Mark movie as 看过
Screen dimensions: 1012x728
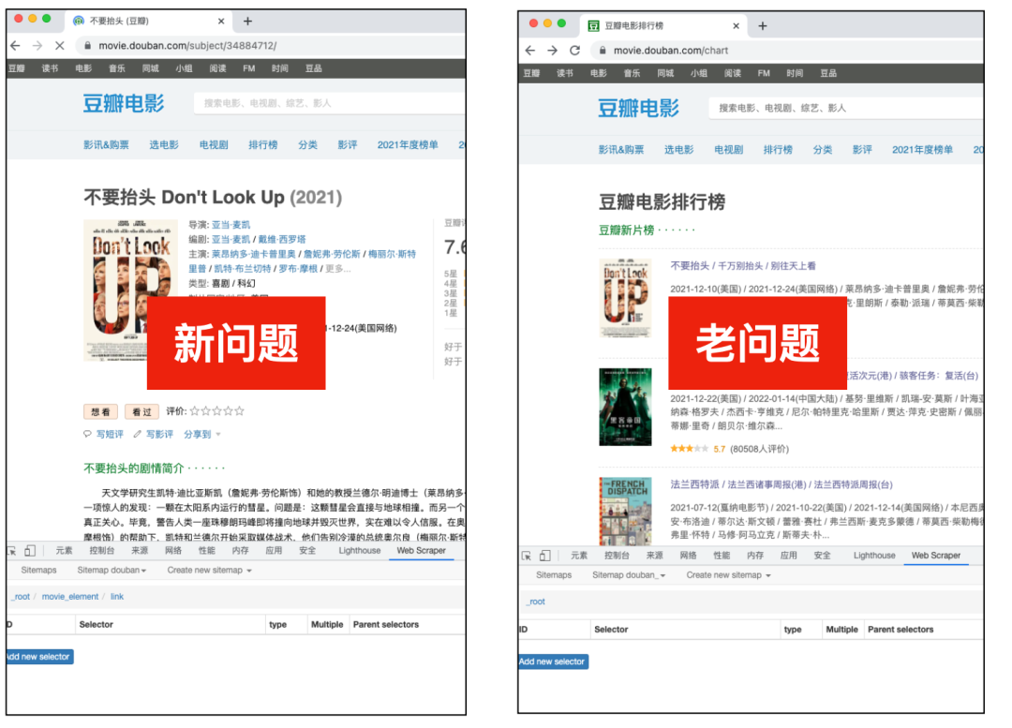pos(141,411)
